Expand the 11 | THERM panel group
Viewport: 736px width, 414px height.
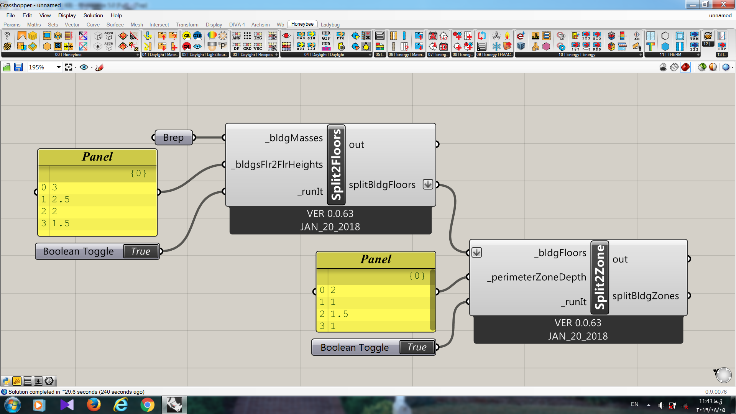coord(698,55)
